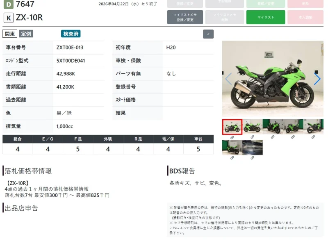Open link icon under the second-row bike thumbnail
The width and height of the screenshot is (328, 246).
point(232,158)
